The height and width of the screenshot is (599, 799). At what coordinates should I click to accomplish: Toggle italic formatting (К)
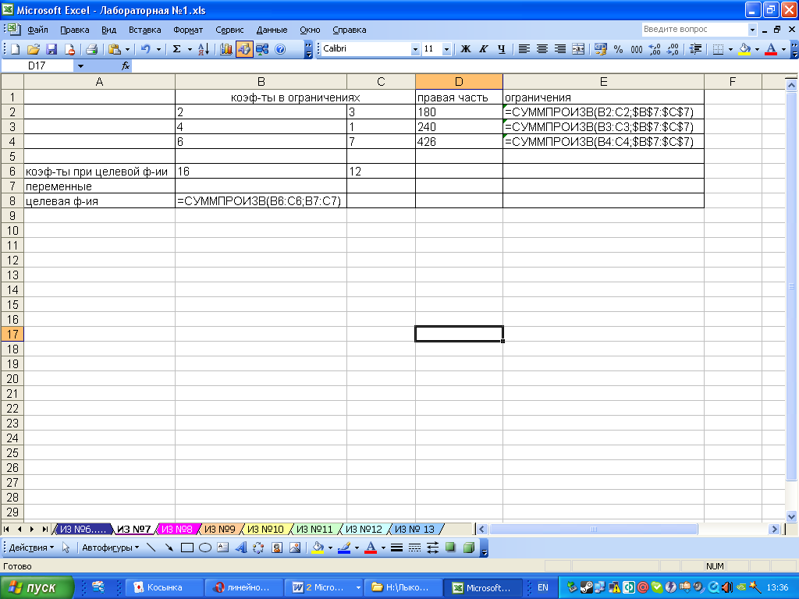483,49
